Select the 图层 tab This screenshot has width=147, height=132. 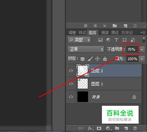pyautogui.click(x=93, y=33)
